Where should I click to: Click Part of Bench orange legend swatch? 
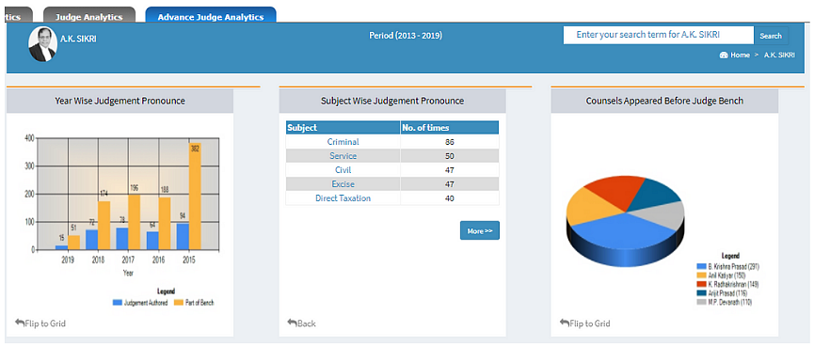coord(178,303)
